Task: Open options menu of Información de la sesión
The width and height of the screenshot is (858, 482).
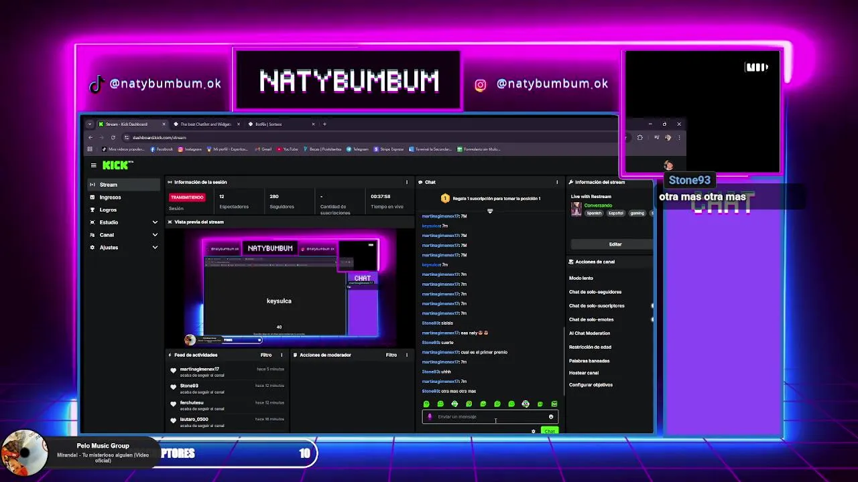Action: [406, 182]
